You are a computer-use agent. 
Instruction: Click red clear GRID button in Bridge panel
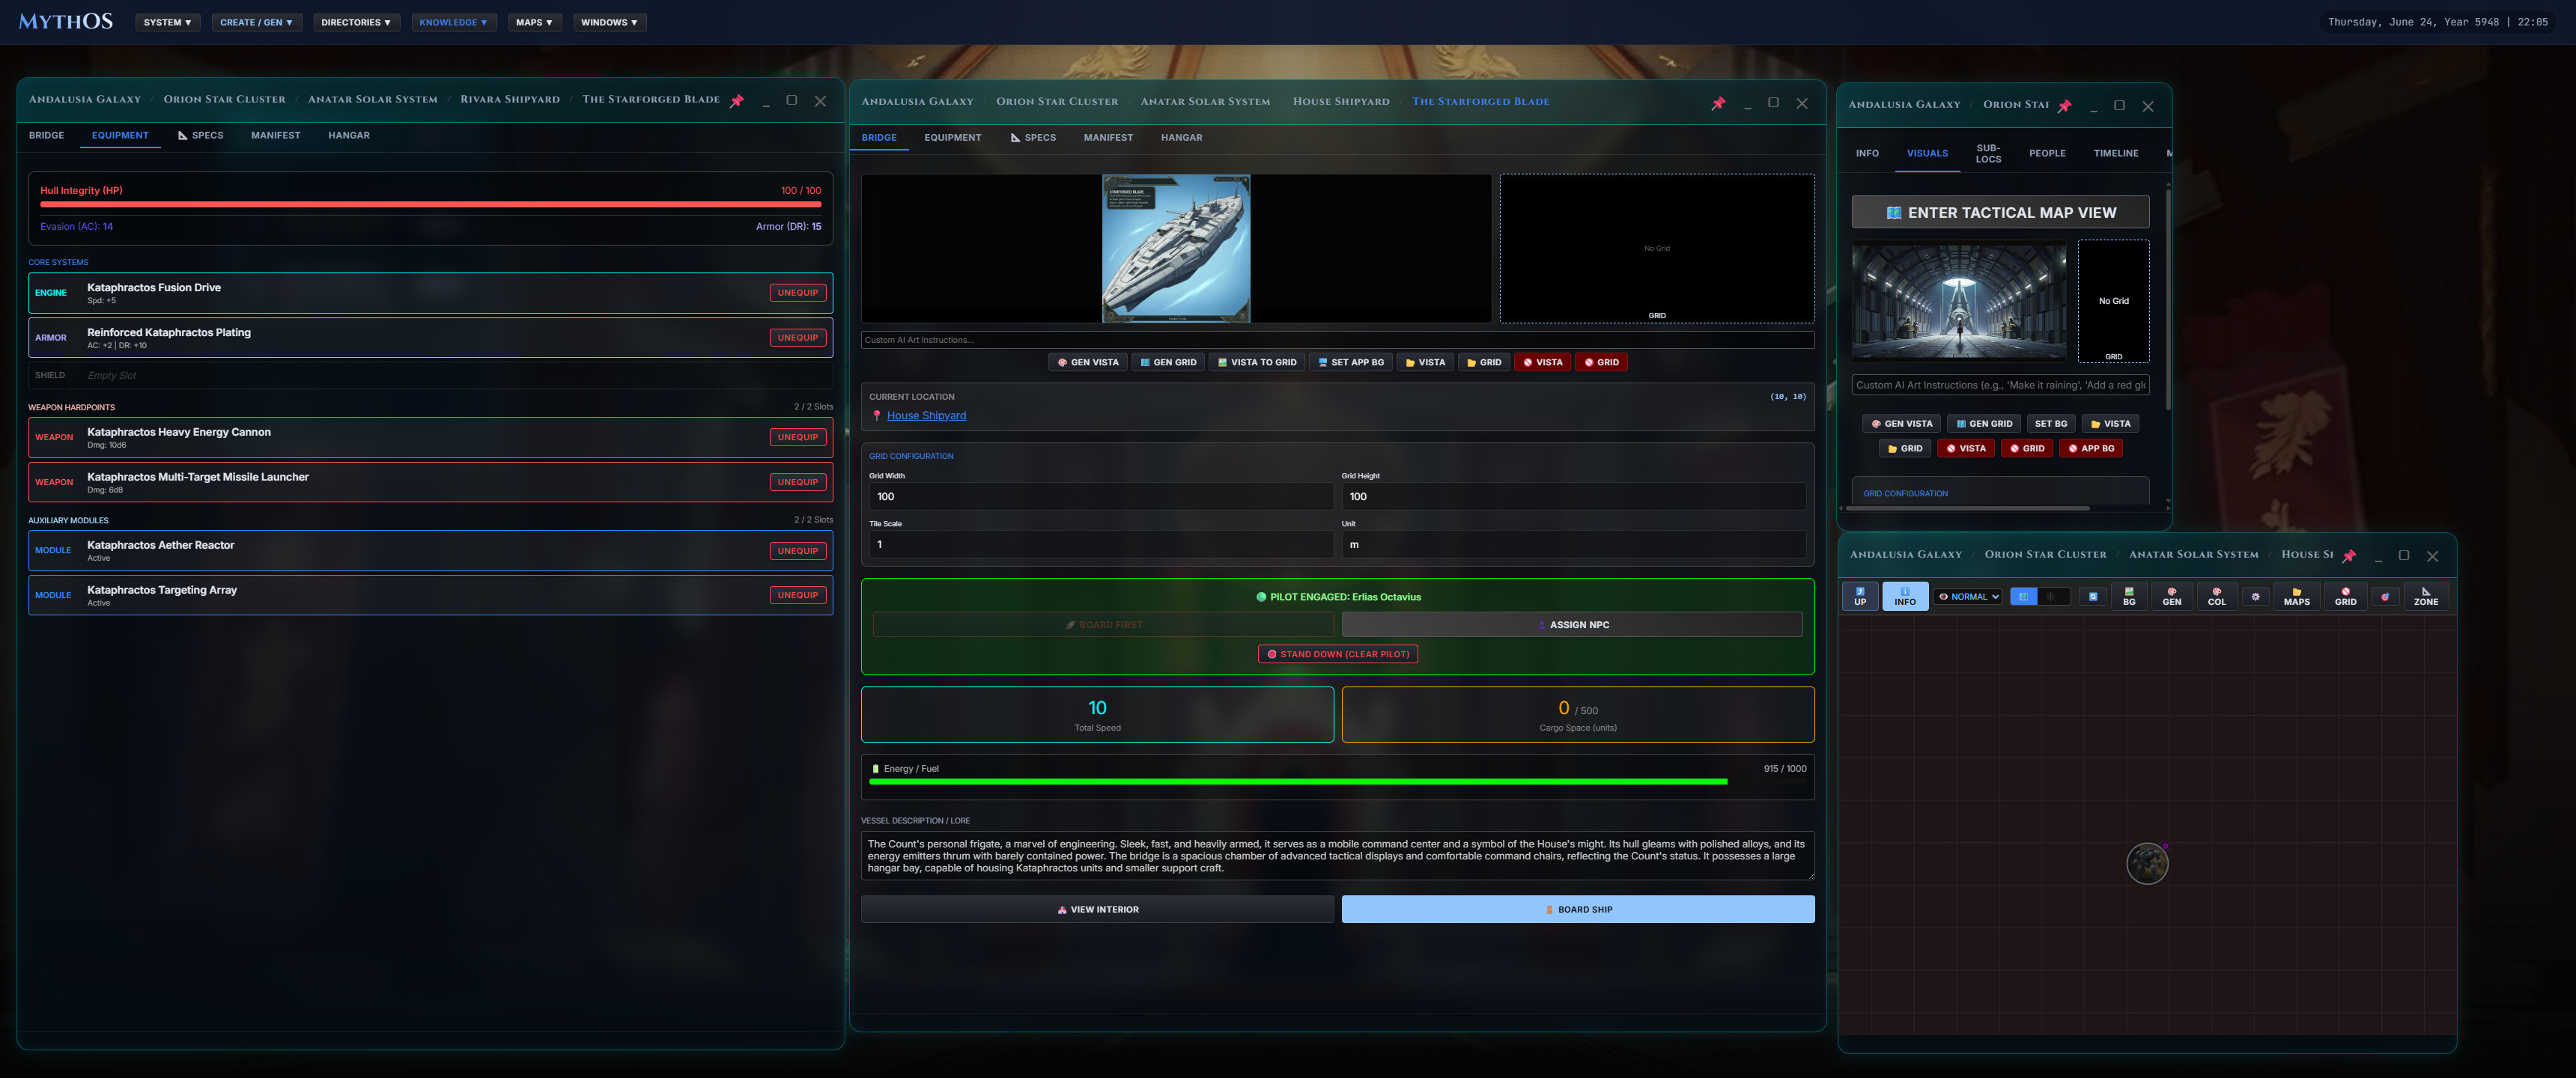coord(1600,362)
